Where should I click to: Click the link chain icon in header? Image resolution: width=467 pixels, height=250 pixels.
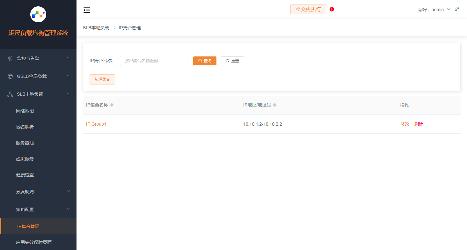457,9
